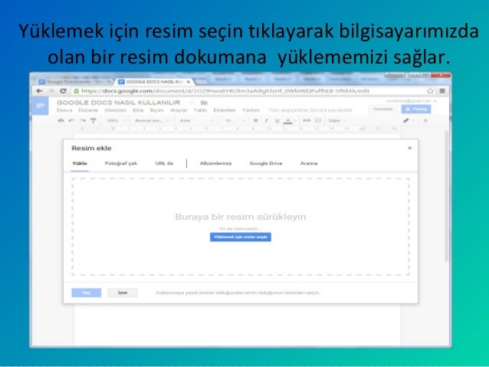The width and height of the screenshot is (489, 367).
Task: Click the insert comment icon
Action: point(318,120)
